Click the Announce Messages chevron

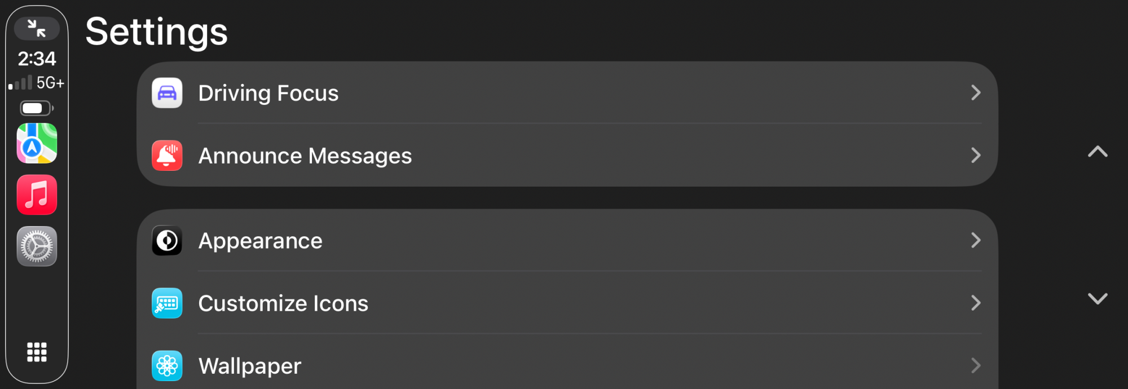click(x=976, y=156)
